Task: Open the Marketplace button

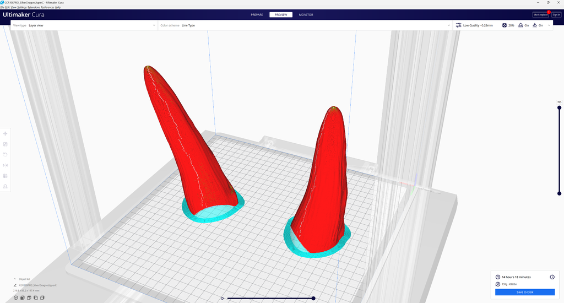Action: [541, 15]
